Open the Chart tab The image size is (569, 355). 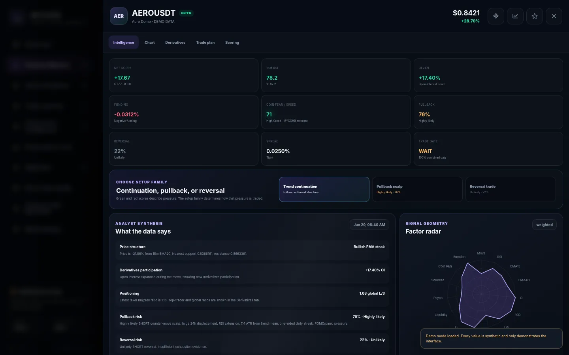[x=149, y=42]
